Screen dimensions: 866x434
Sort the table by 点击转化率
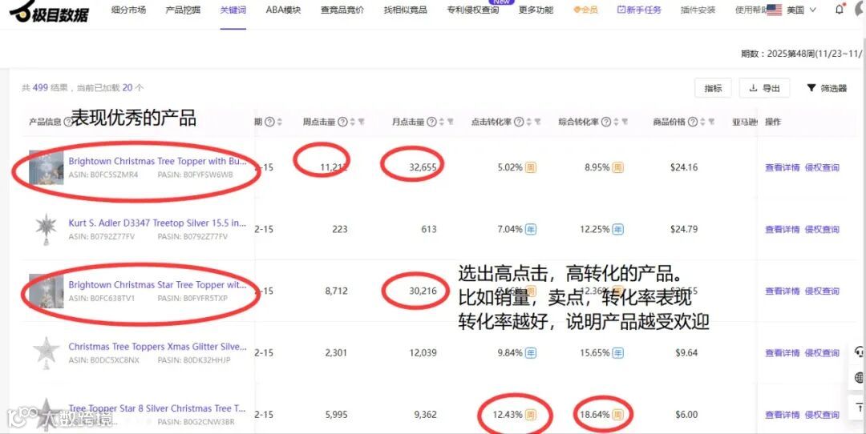(528, 122)
